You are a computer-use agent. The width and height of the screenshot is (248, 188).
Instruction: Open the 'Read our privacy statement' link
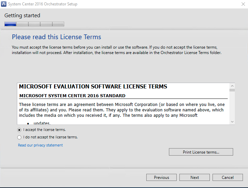click(40, 145)
